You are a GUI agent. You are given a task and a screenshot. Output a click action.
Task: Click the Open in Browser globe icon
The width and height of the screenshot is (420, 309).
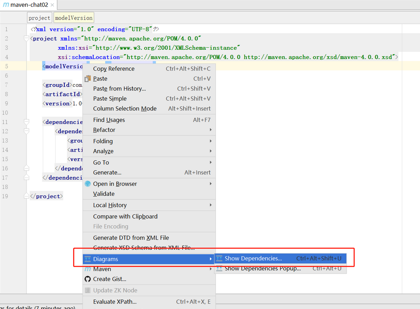click(88, 184)
